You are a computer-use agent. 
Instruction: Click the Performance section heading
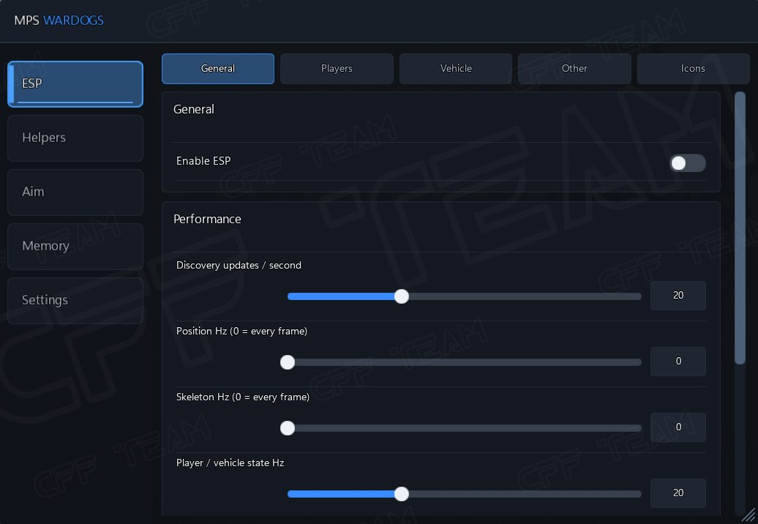pyautogui.click(x=207, y=219)
